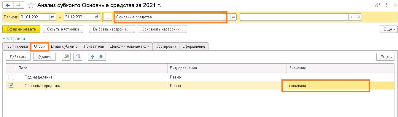Move filter row up with arrow
398x117 pixels.
(x=93, y=57)
